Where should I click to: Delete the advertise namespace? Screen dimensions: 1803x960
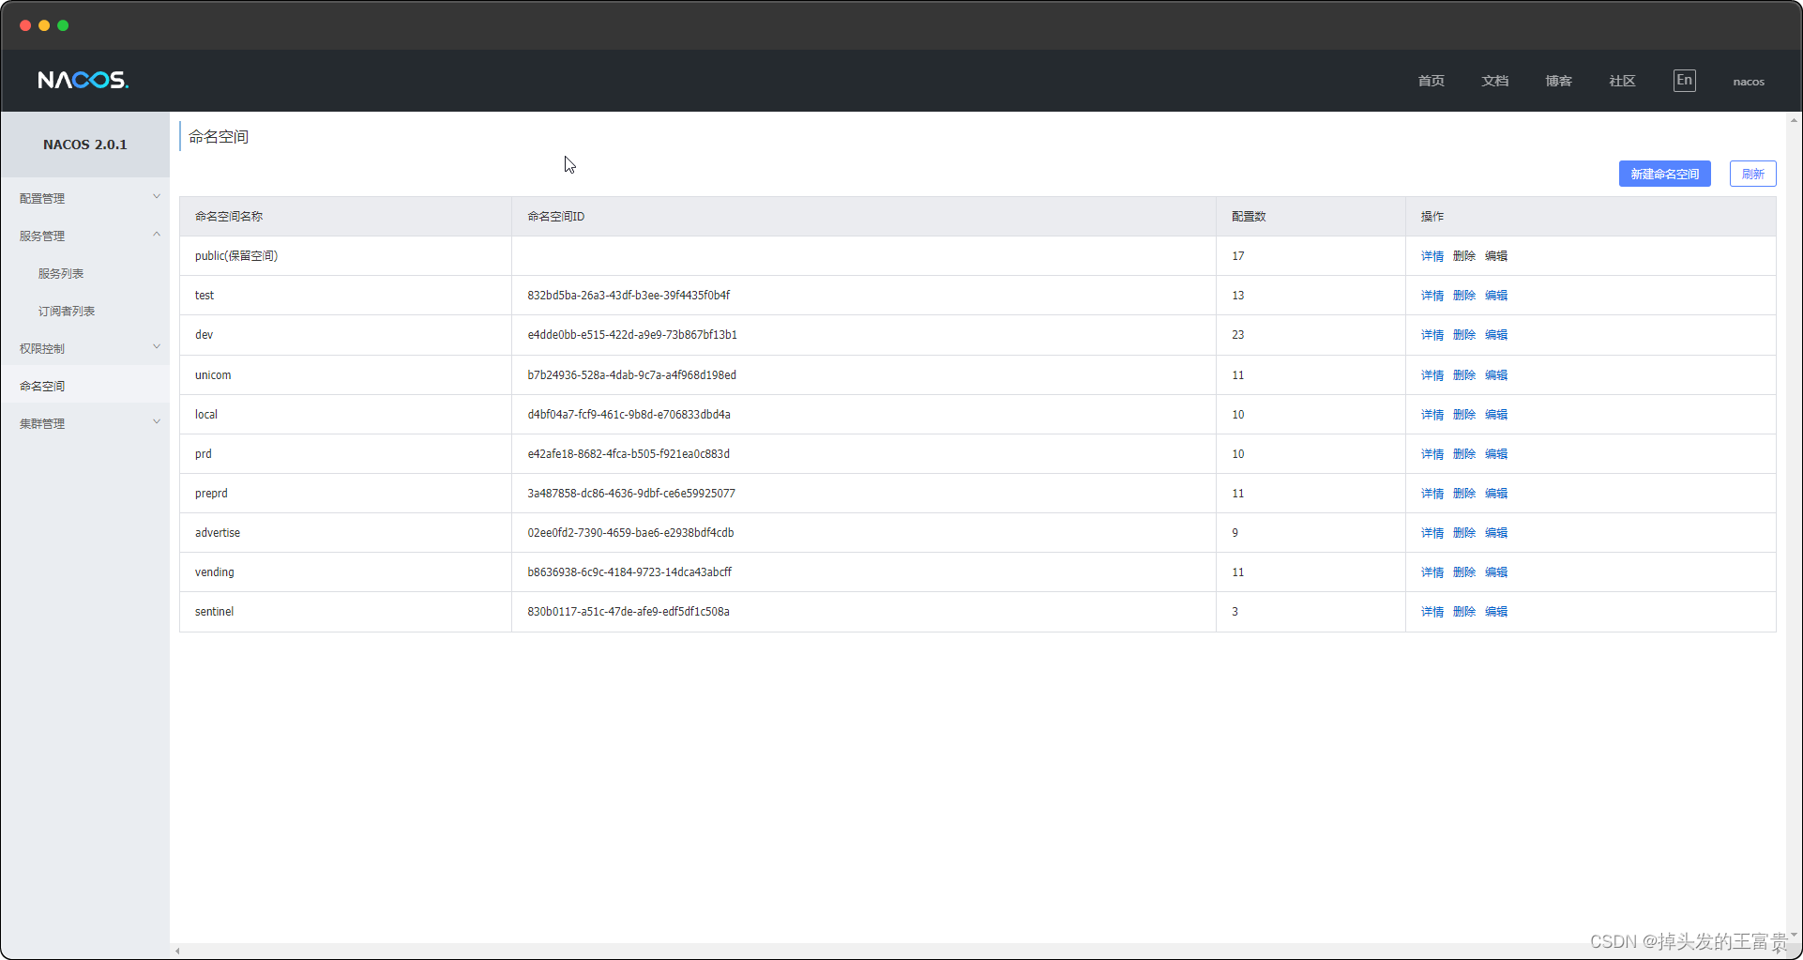pos(1463,533)
